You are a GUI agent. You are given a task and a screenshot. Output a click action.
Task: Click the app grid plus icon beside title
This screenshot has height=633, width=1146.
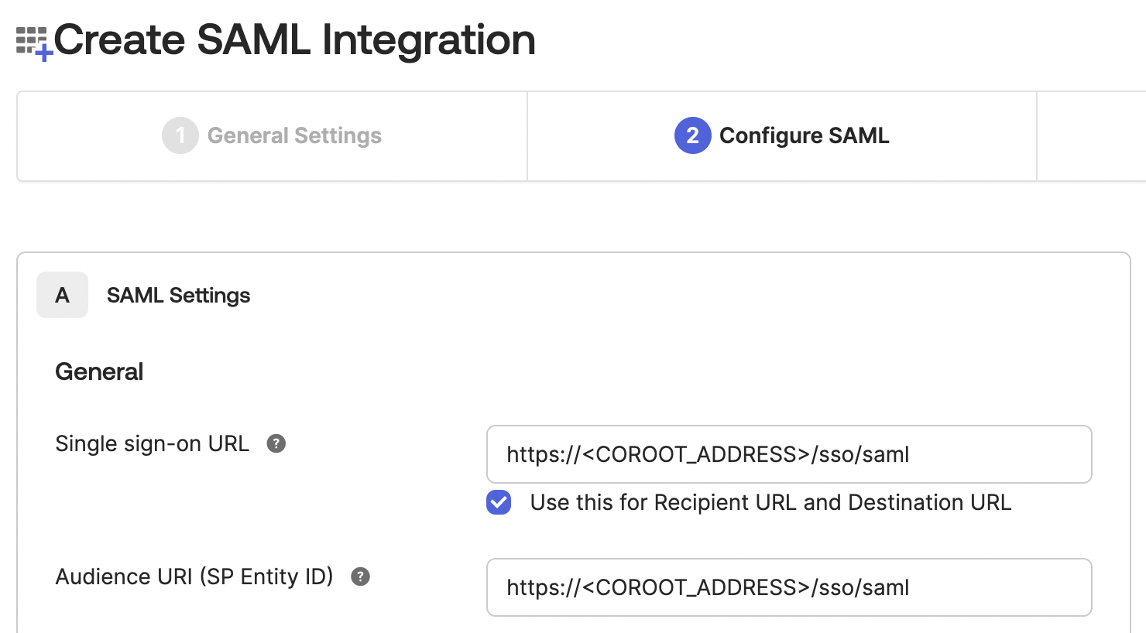(x=34, y=43)
